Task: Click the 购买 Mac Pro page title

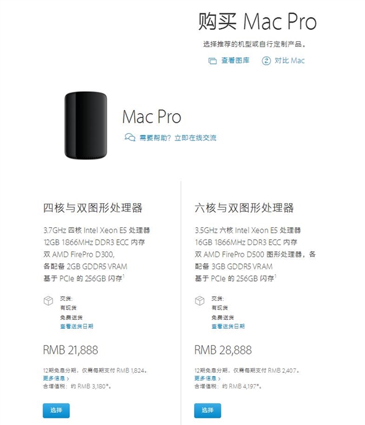Action: click(x=257, y=22)
